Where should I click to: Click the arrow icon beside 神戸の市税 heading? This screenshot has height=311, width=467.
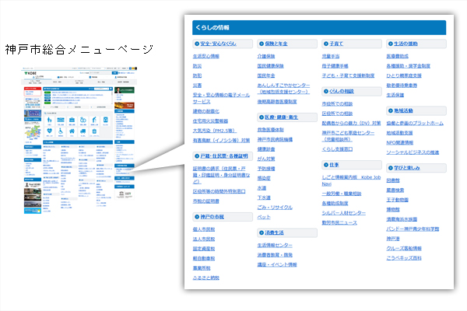click(x=197, y=217)
